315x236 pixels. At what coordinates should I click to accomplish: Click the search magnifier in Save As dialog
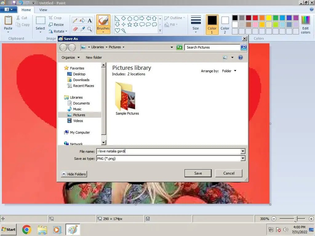[x=244, y=47]
